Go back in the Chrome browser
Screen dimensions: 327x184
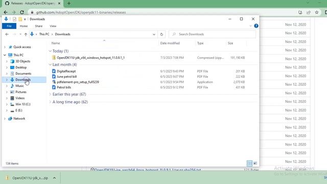tap(6, 12)
